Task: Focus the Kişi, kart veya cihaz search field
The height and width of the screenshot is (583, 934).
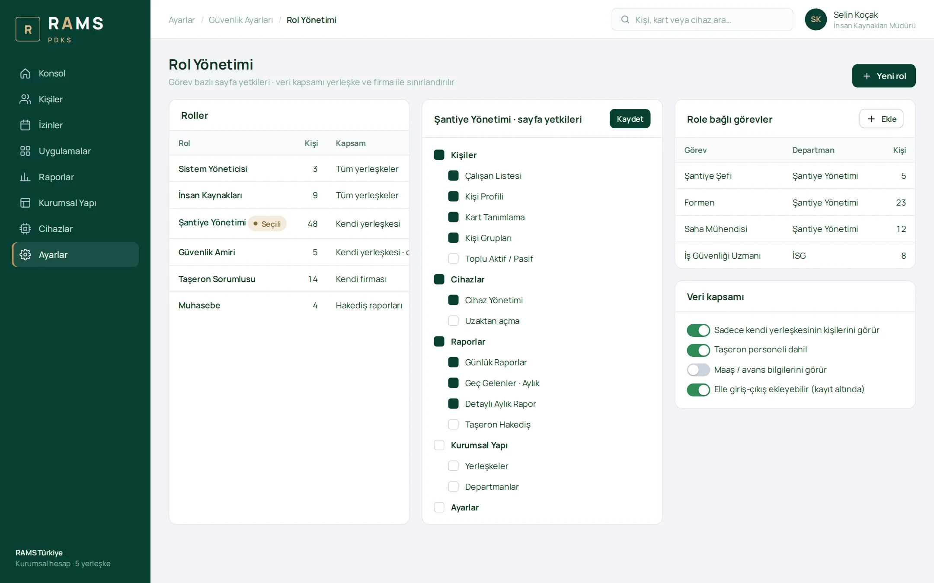Action: click(702, 19)
